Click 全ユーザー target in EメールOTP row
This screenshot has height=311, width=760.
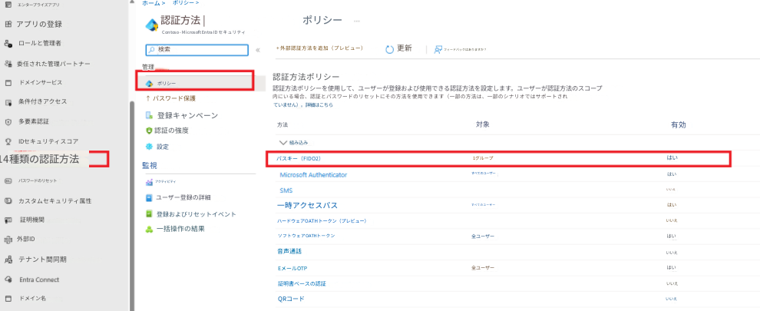pos(483,268)
